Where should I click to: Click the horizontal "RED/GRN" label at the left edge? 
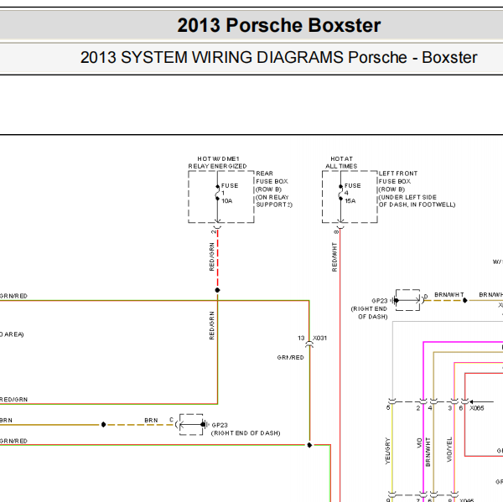[13, 400]
